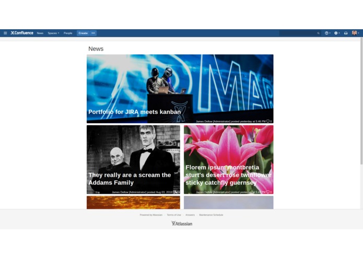Open the Terms of Use link
363x258 pixels.
pos(174,215)
